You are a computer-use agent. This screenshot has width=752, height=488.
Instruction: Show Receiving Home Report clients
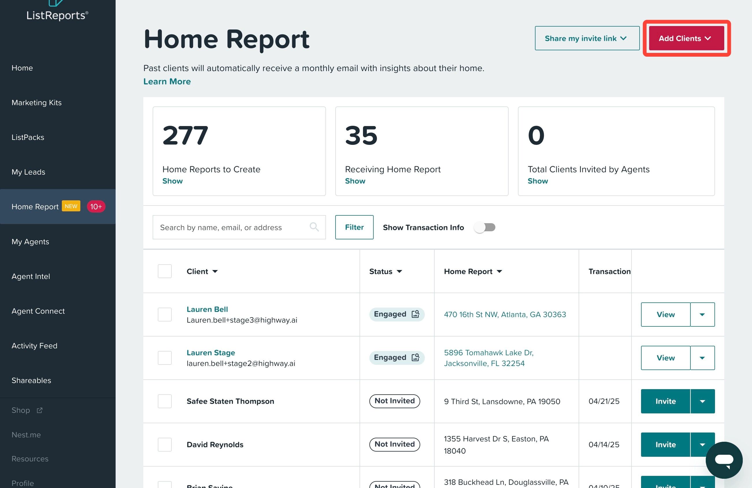[x=355, y=181]
